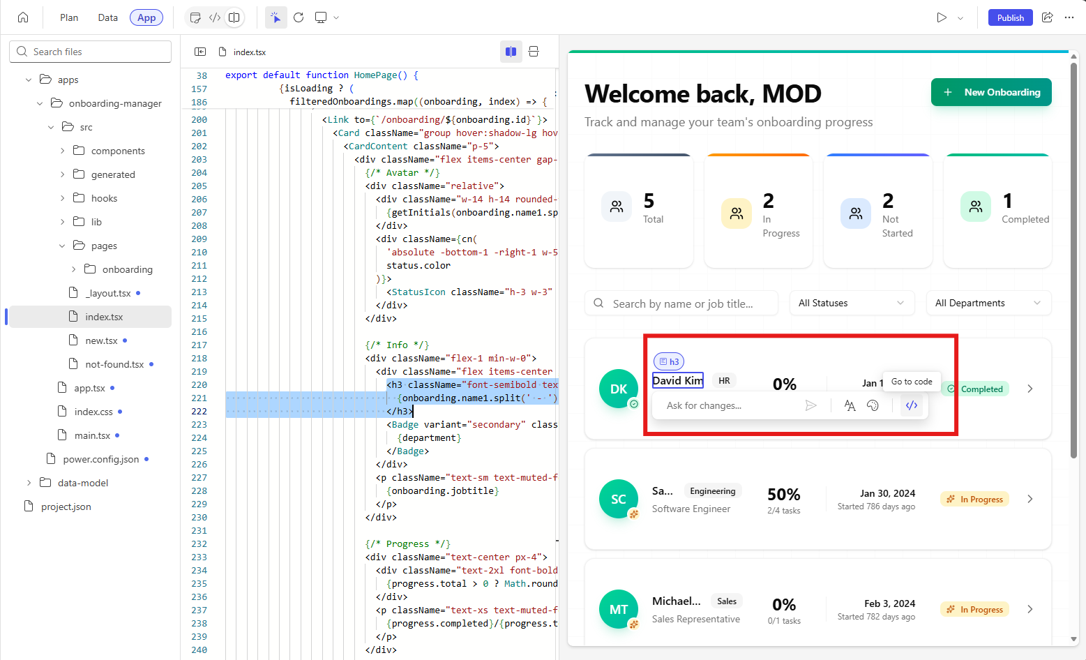
Task: Run the app with the play icon
Action: (x=942, y=17)
